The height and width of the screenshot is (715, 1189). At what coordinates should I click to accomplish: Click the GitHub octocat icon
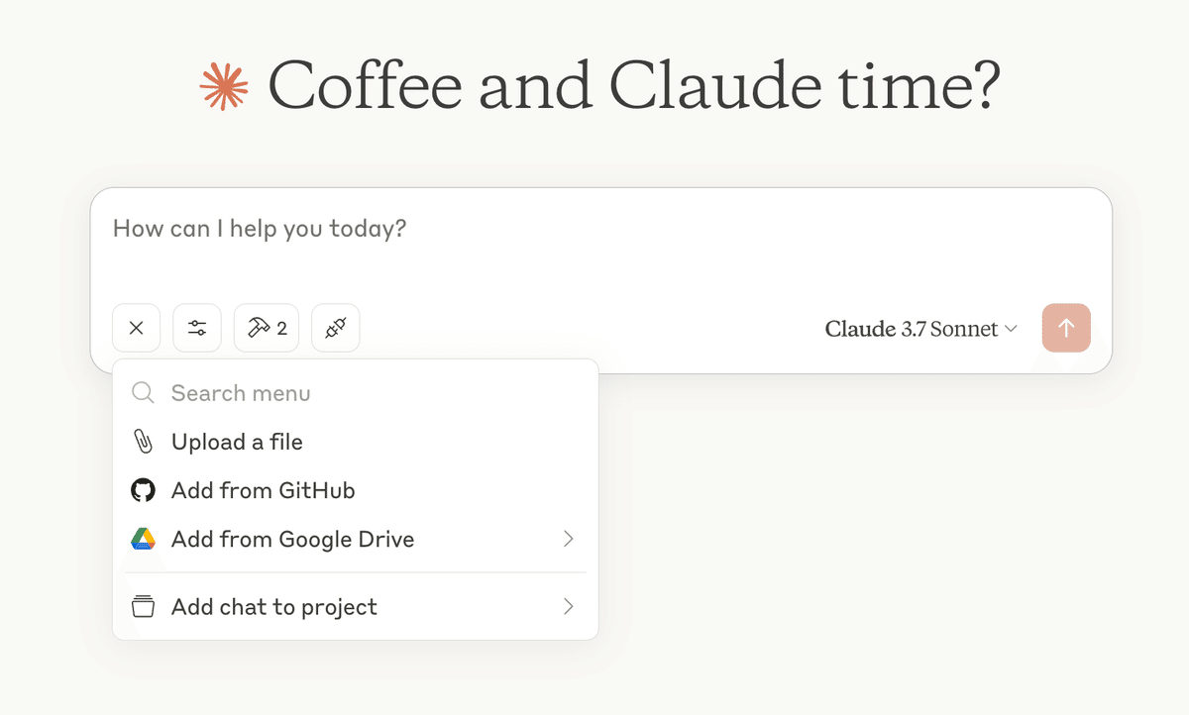point(144,490)
